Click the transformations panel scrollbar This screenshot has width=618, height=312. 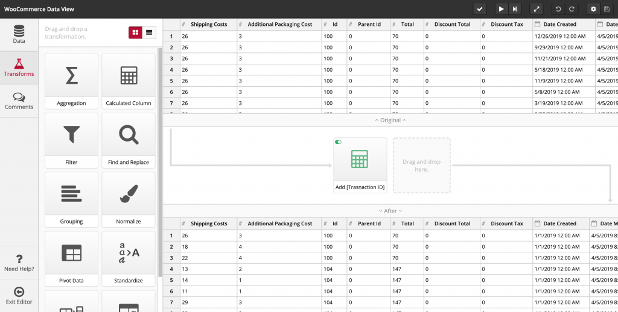tap(160, 161)
